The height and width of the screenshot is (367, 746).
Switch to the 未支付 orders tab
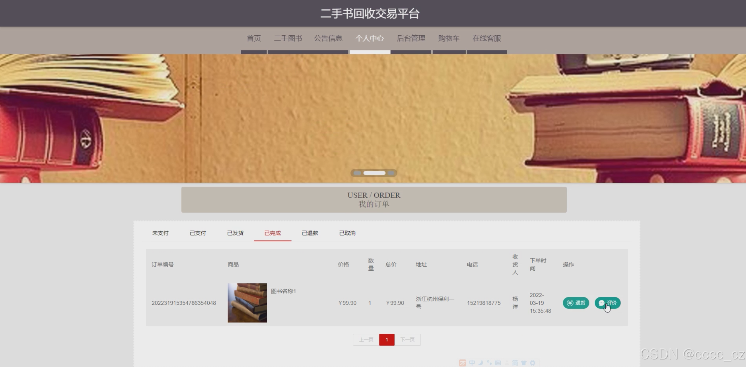pos(160,233)
